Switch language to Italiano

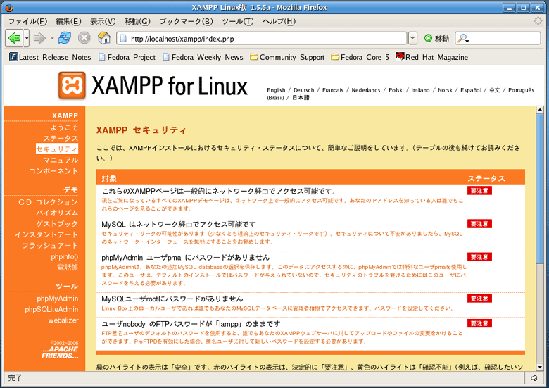pos(420,90)
